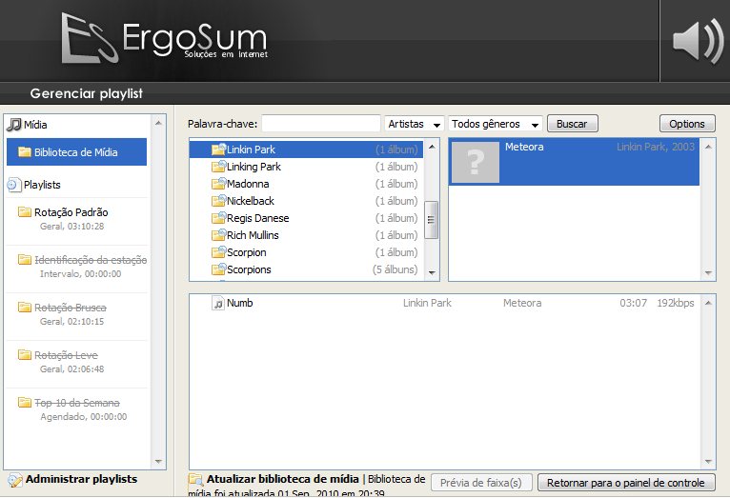Click the Linkin Park artist folder icon
The height and width of the screenshot is (498, 730).
pos(218,149)
